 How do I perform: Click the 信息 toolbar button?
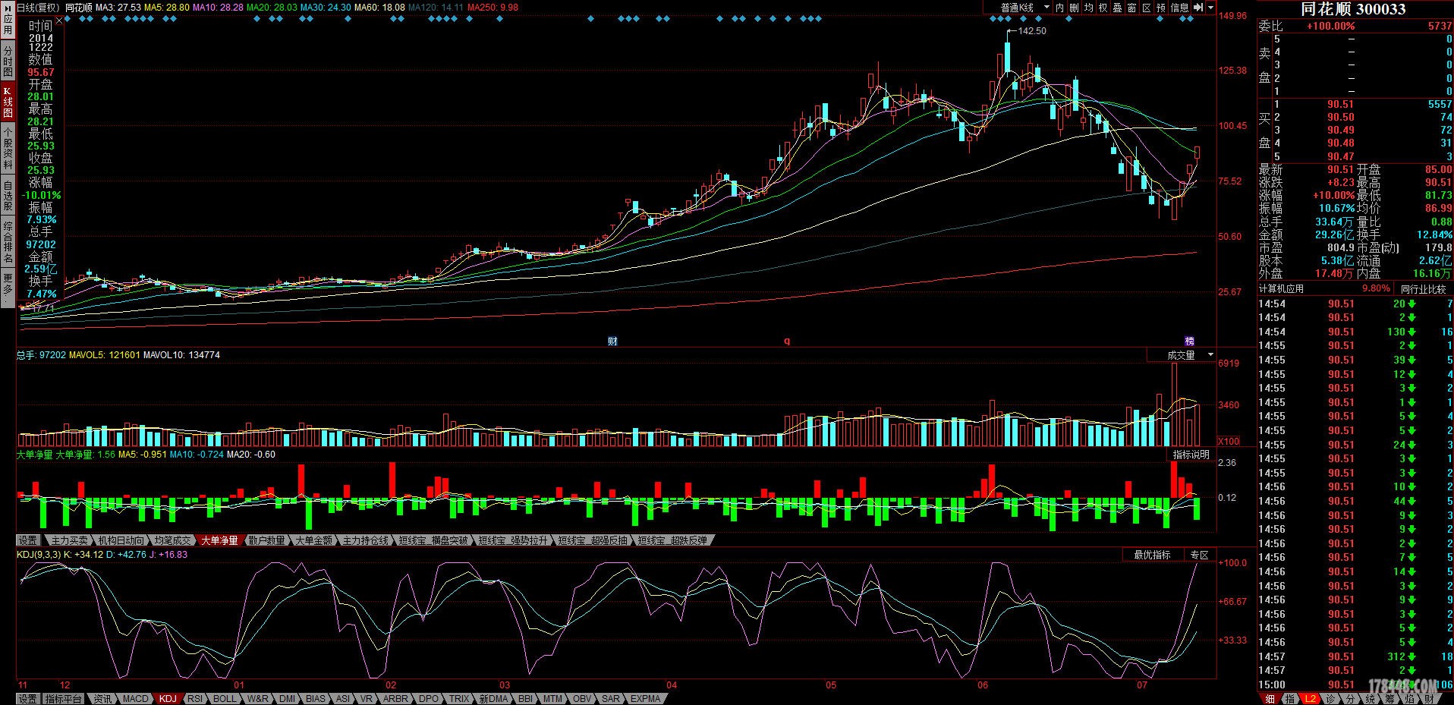[x=1179, y=8]
